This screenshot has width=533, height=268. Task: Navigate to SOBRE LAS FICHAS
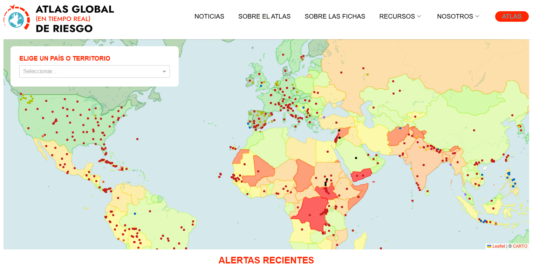tap(335, 16)
